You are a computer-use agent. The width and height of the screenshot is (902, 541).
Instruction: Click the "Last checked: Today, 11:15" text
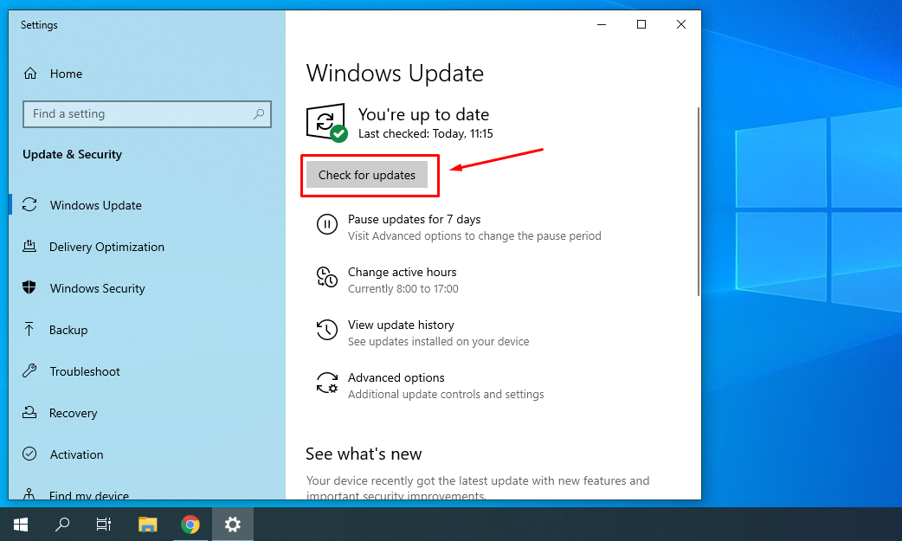coord(426,133)
